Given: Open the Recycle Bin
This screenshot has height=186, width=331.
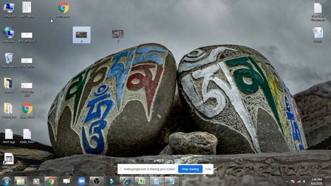Looking at the screenshot, I should (x=9, y=60).
